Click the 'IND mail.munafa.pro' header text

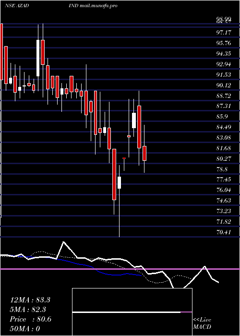click(x=93, y=6)
